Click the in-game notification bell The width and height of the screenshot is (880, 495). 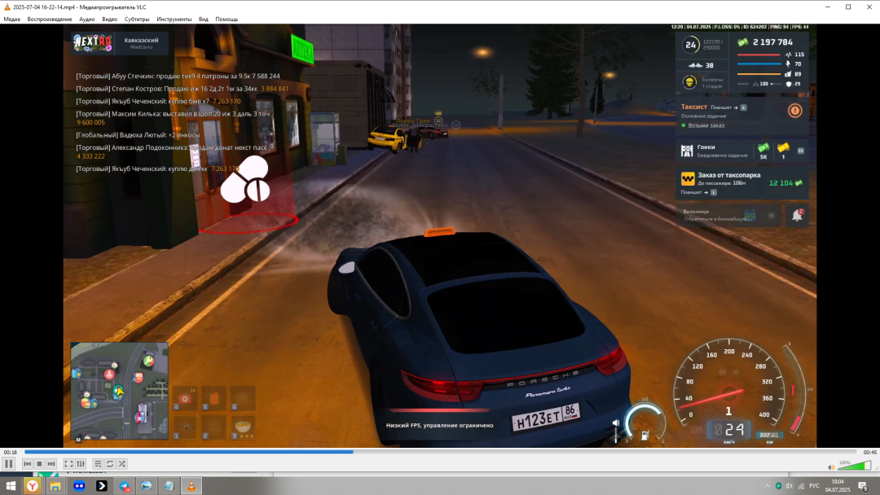(797, 215)
